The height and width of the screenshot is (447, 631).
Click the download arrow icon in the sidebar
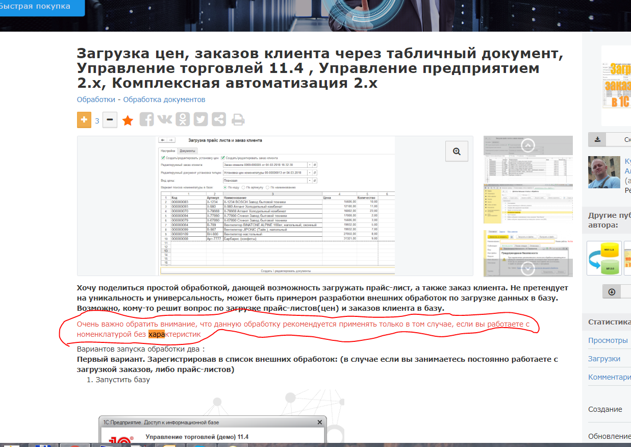point(597,139)
